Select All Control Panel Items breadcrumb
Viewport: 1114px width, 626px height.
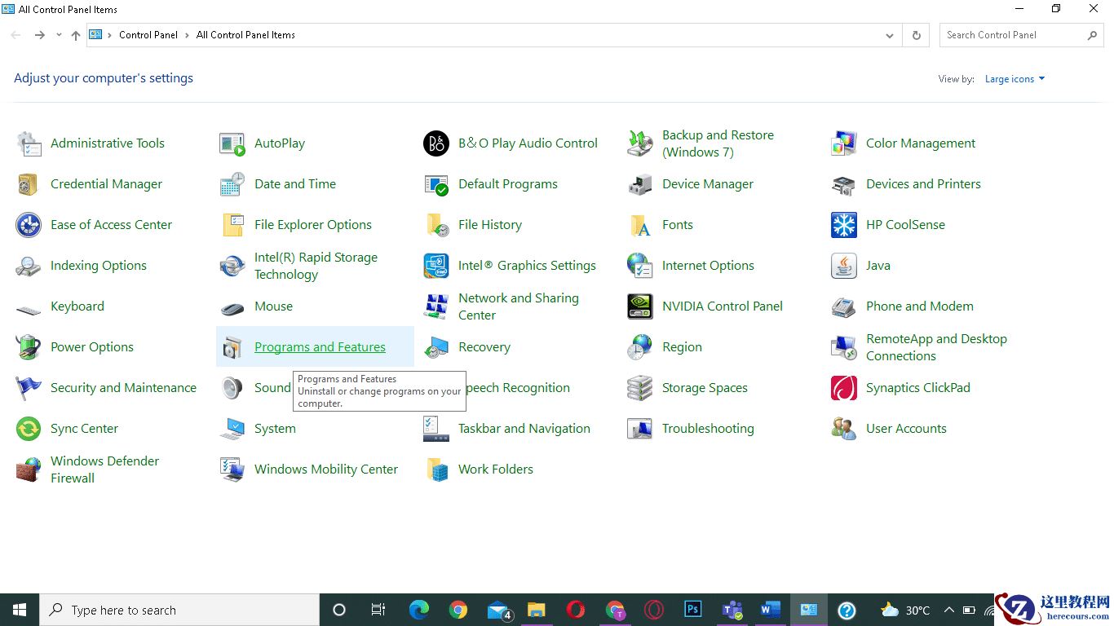click(245, 35)
